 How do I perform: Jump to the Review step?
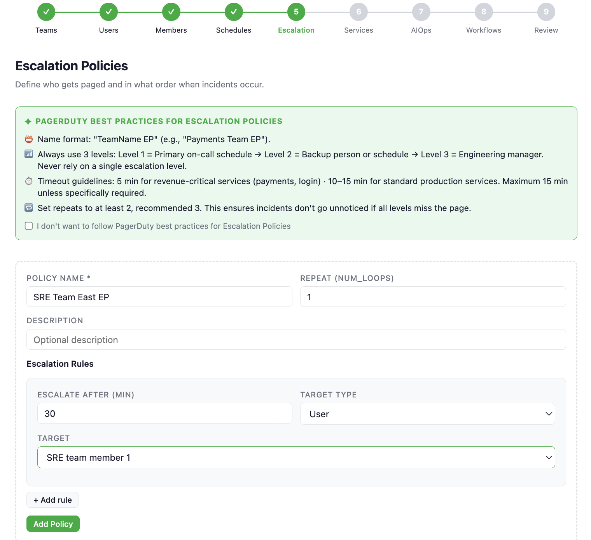546,12
